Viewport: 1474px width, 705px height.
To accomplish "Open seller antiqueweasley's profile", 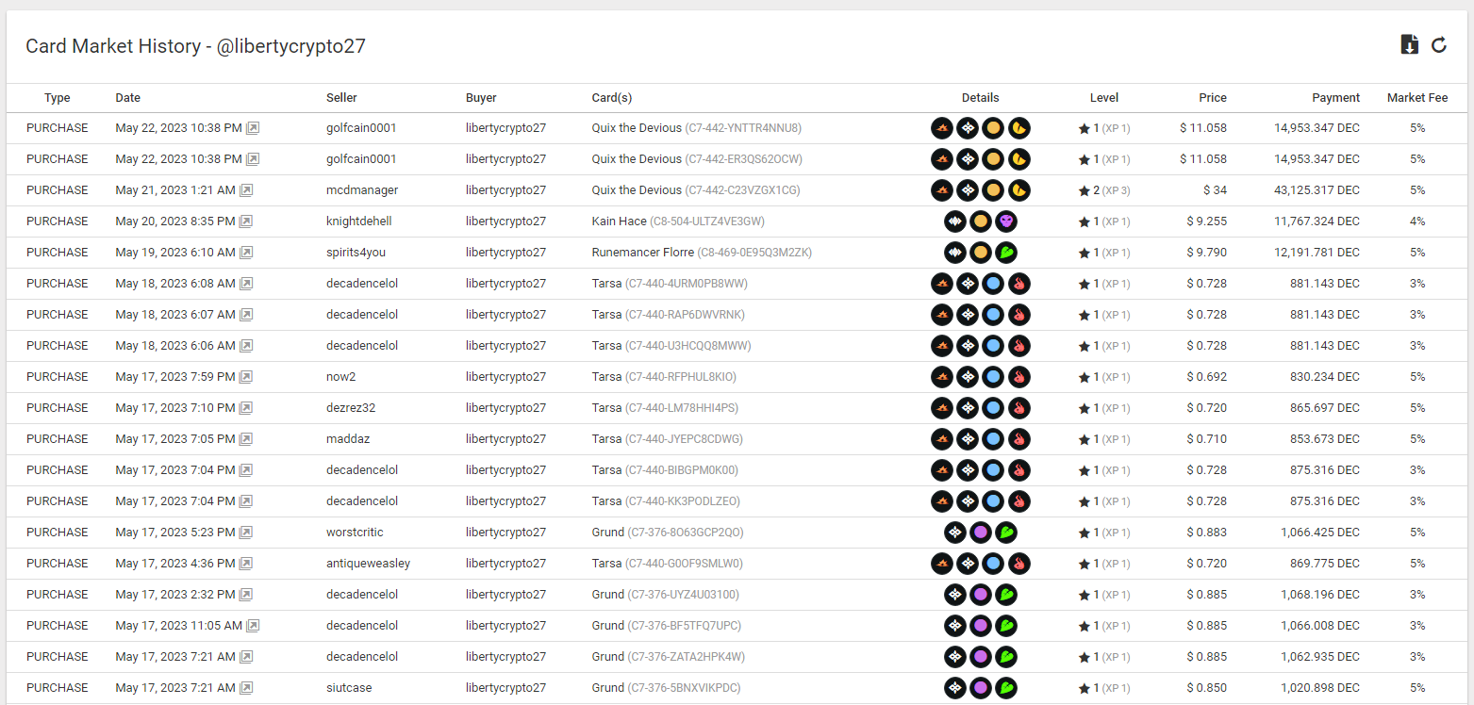I will [368, 564].
